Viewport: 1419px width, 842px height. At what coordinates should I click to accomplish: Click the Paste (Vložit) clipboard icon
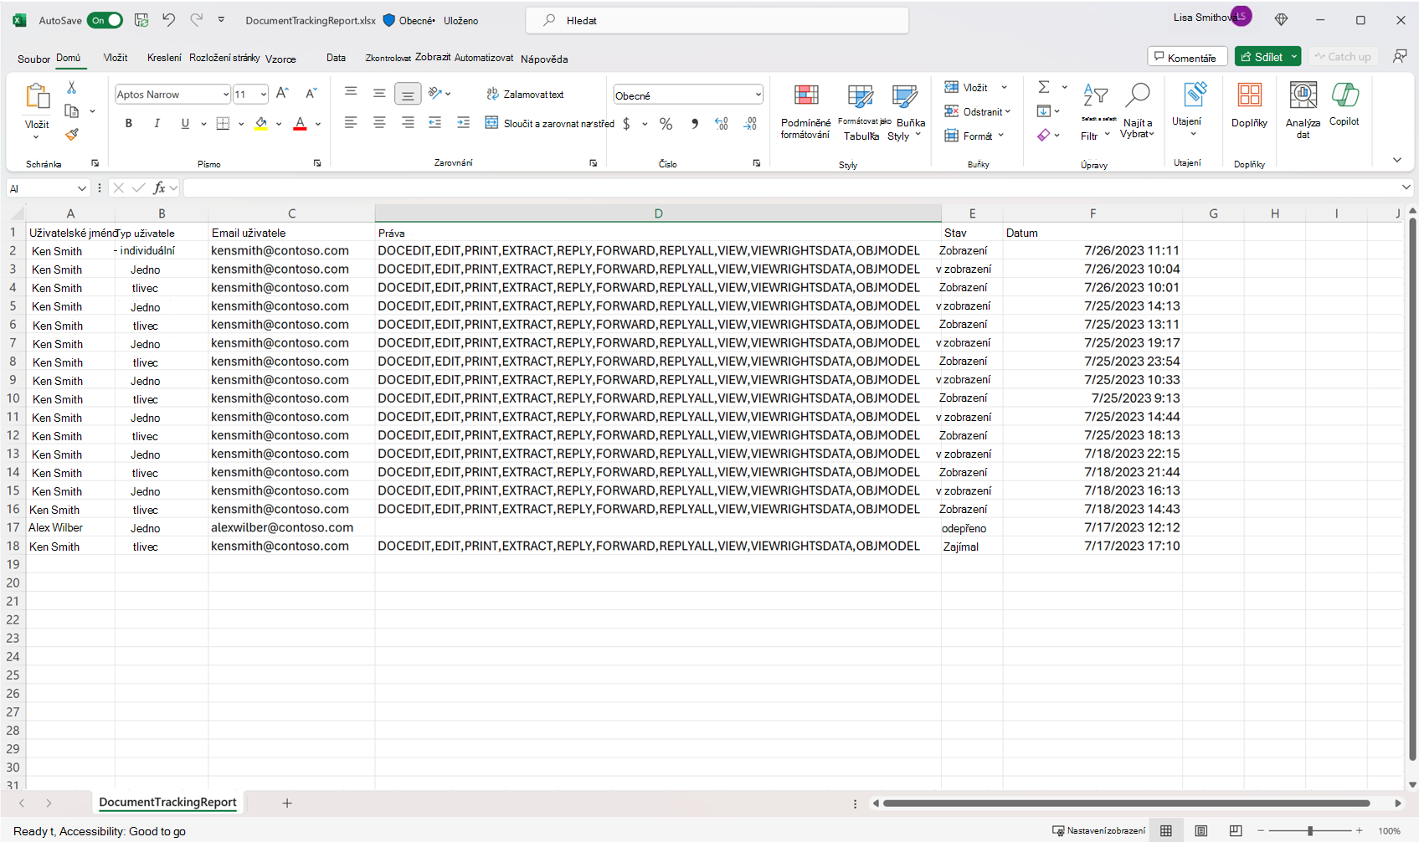pos(37,96)
